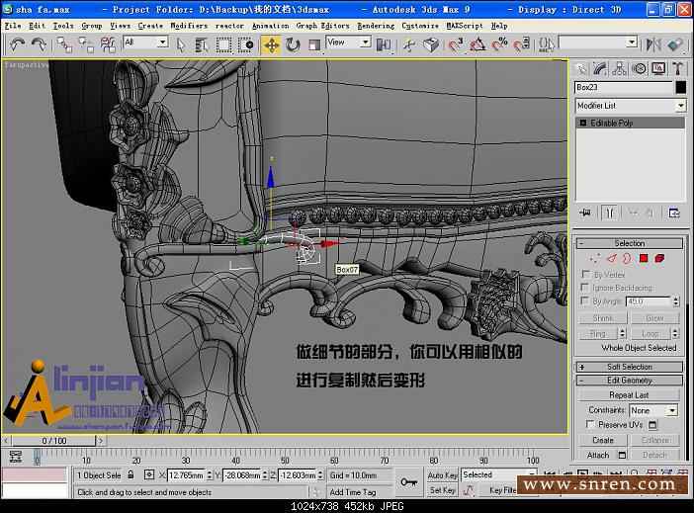Toggle the Auto Key button

[442, 474]
